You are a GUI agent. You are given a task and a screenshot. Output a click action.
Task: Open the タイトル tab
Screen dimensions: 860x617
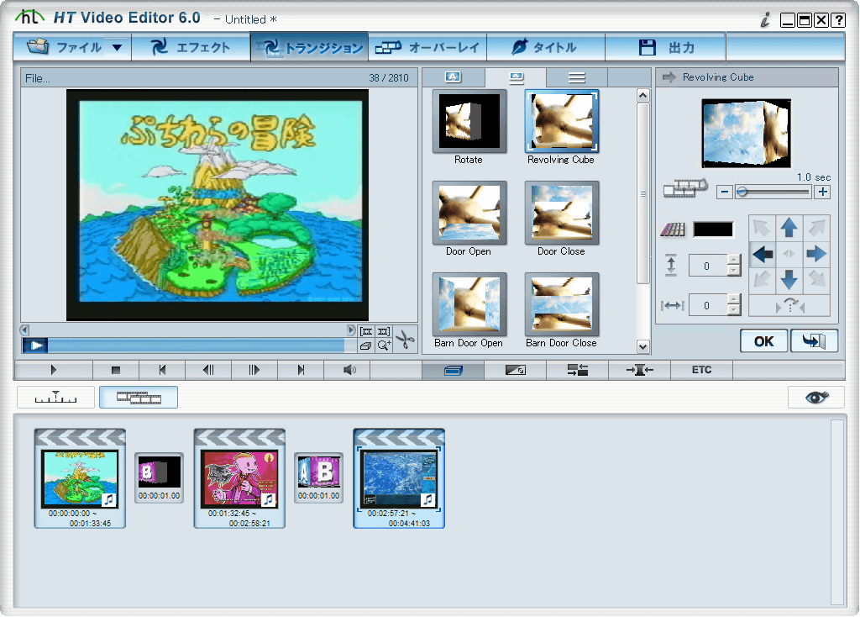[546, 47]
